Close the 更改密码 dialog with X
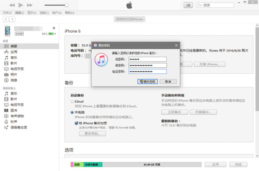This screenshot has height=171, width=259. pos(176,45)
